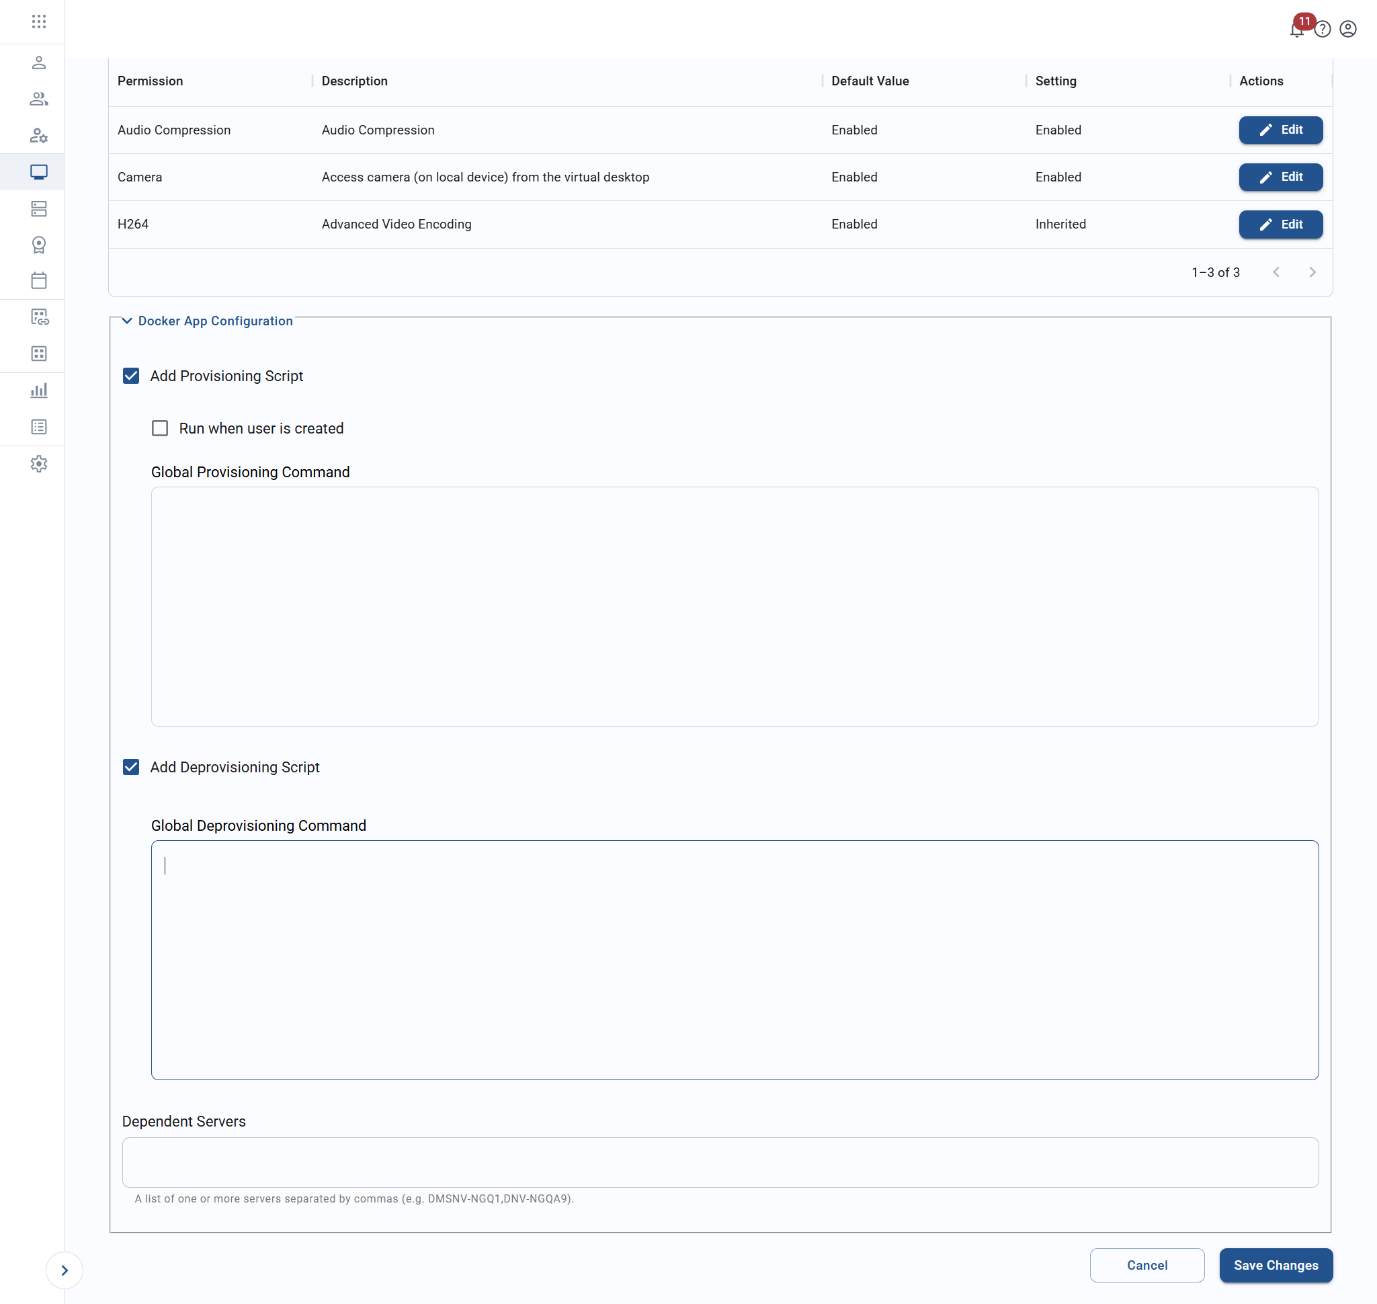Select the user settings gear-person icon
This screenshot has width=1377, height=1304.
point(39,136)
